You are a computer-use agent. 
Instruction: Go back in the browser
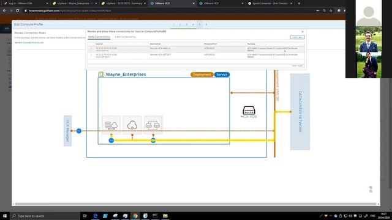pyautogui.click(x=4, y=10)
